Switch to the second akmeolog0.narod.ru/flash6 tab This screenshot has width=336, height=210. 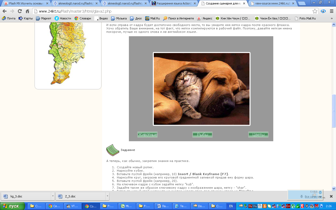124,4
